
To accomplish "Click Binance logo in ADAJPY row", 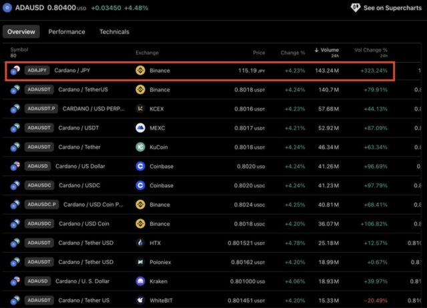I will [x=141, y=71].
